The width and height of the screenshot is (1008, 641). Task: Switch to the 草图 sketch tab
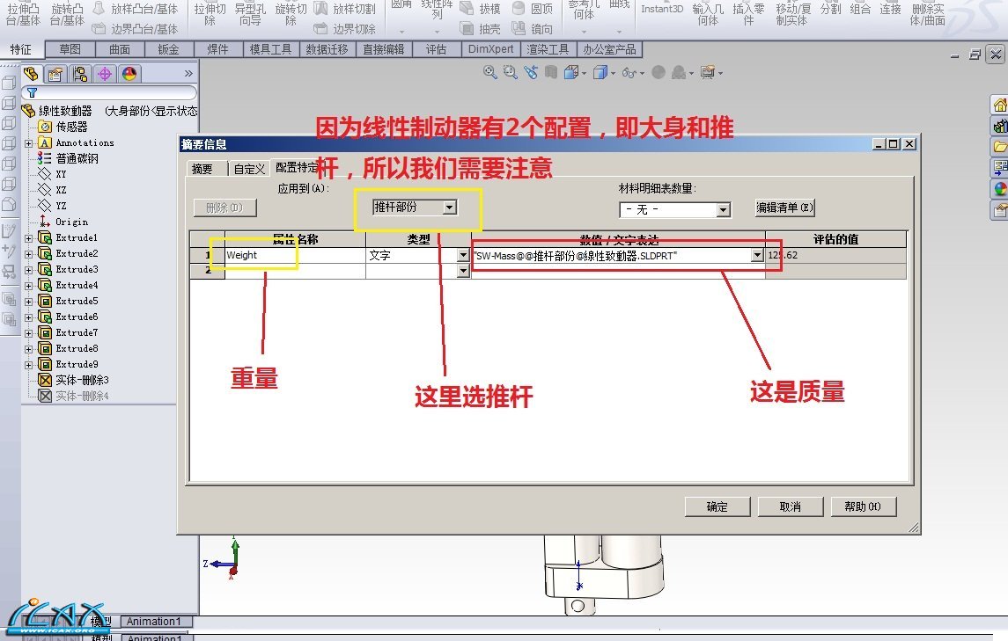(x=70, y=49)
